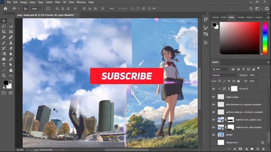The image size is (271, 152).
Task: Select the Hand tool
Action: tap(11, 70)
